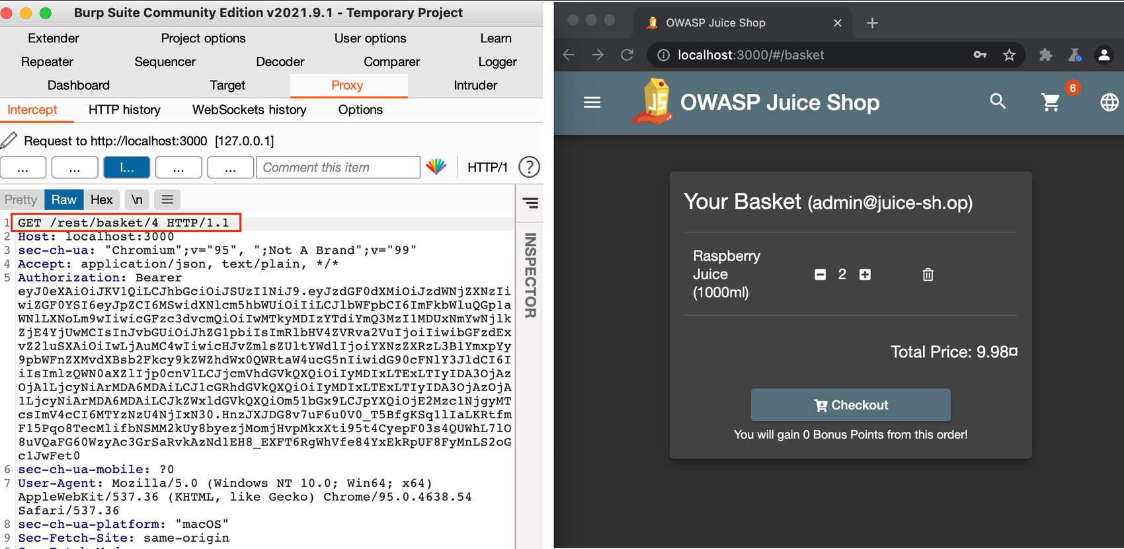Click the saved password key icon
The width and height of the screenshot is (1124, 549).
click(980, 55)
